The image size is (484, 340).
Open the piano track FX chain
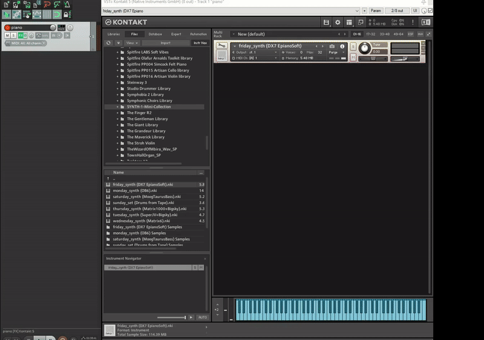click(21, 36)
